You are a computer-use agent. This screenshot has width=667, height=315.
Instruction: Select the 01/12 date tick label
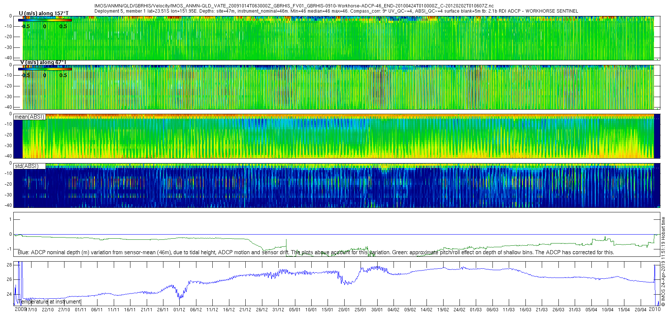[x=179, y=310]
